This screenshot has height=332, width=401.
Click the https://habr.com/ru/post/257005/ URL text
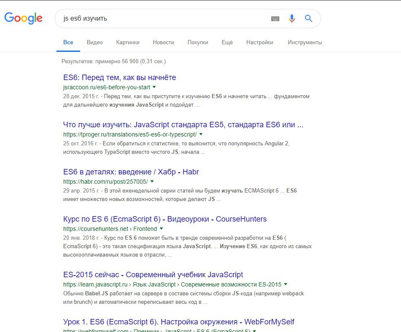(x=106, y=182)
